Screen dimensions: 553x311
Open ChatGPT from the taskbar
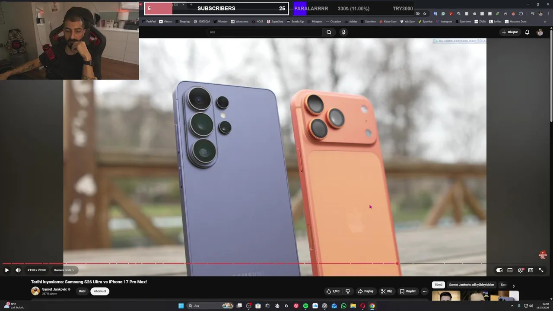[324, 306]
